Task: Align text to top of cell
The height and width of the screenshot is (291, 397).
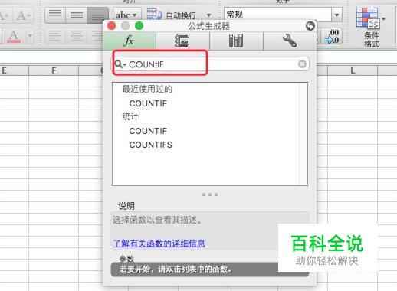Action: [55, 15]
